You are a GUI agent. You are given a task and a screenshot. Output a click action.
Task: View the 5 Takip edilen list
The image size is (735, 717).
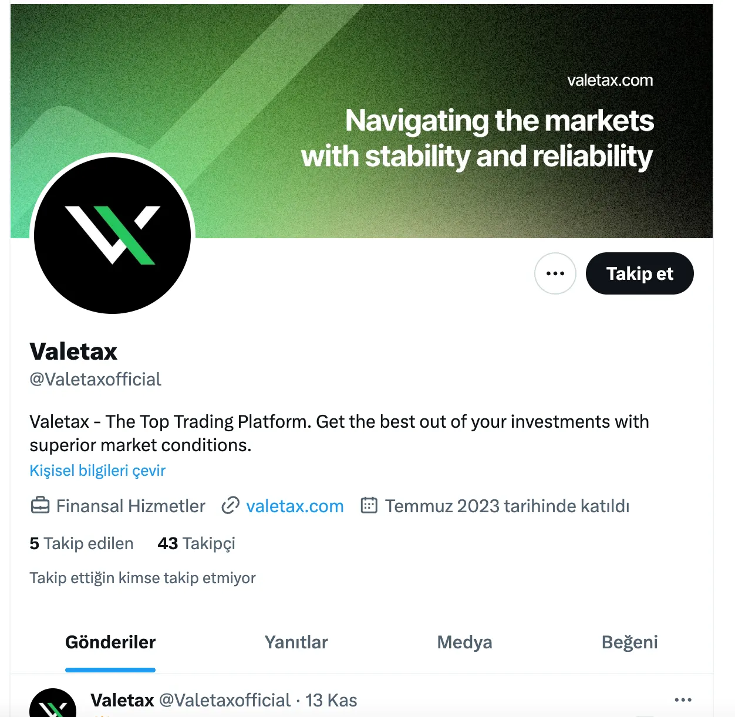(x=82, y=543)
